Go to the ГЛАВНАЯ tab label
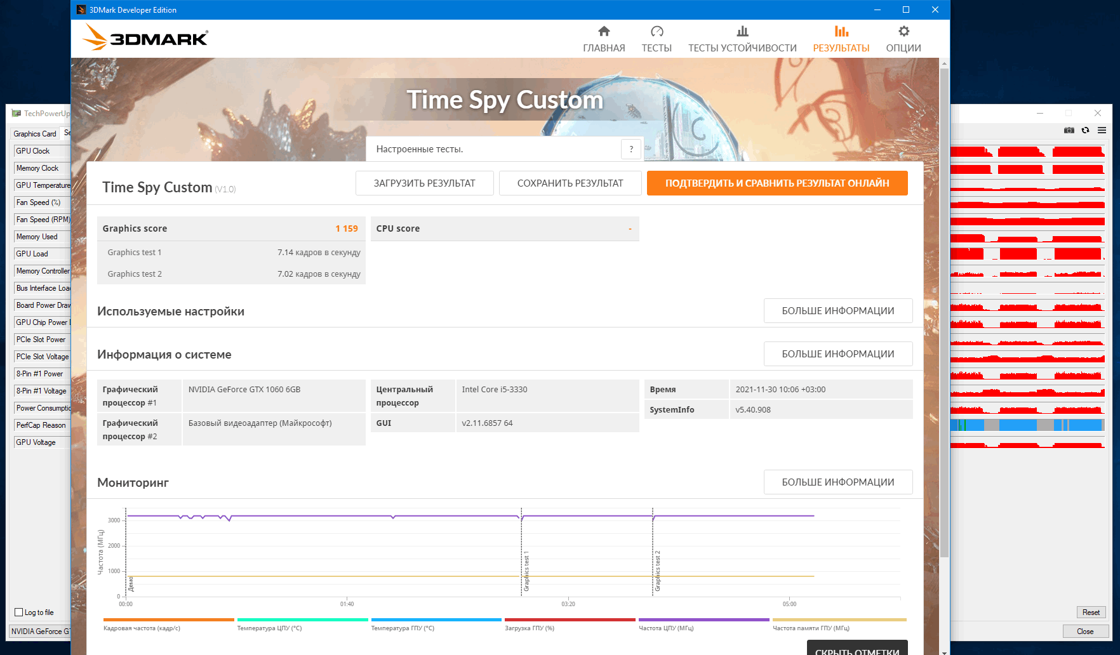Image resolution: width=1120 pixels, height=655 pixels. (604, 48)
